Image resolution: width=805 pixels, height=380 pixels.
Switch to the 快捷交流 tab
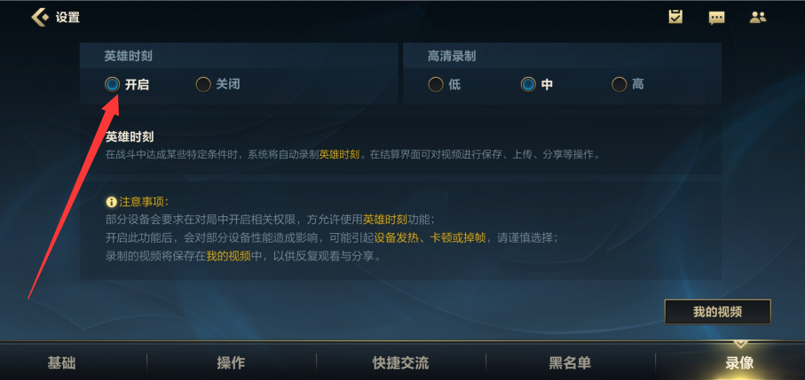pyautogui.click(x=400, y=363)
